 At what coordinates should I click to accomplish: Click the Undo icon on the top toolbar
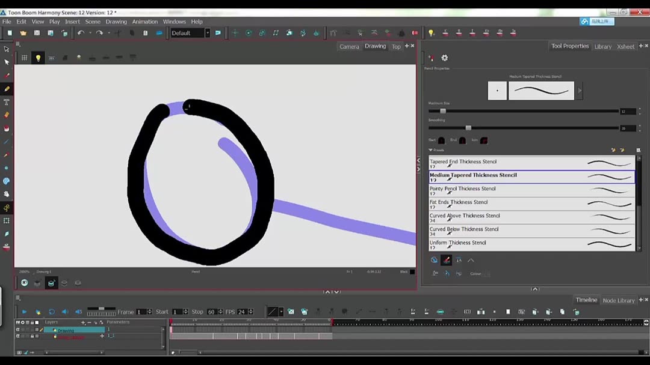coord(81,33)
